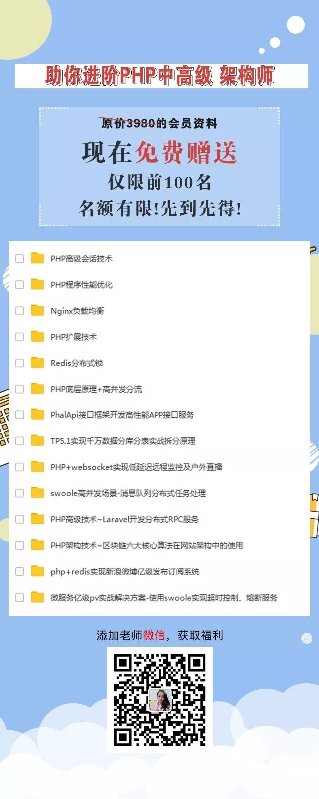The width and height of the screenshot is (319, 799).
Task: Click the 仅限前100名 text
Action: [159, 182]
